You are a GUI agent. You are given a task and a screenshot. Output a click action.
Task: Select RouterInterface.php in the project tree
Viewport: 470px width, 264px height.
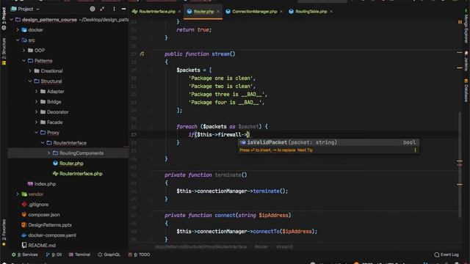point(78,174)
